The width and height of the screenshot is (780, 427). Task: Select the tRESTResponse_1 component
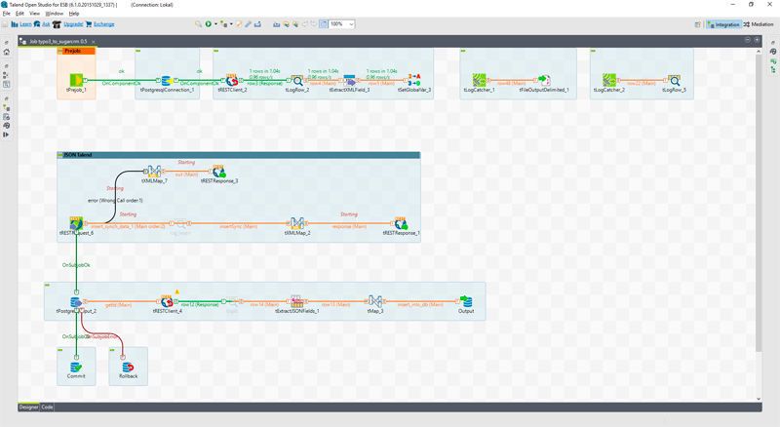[401, 223]
